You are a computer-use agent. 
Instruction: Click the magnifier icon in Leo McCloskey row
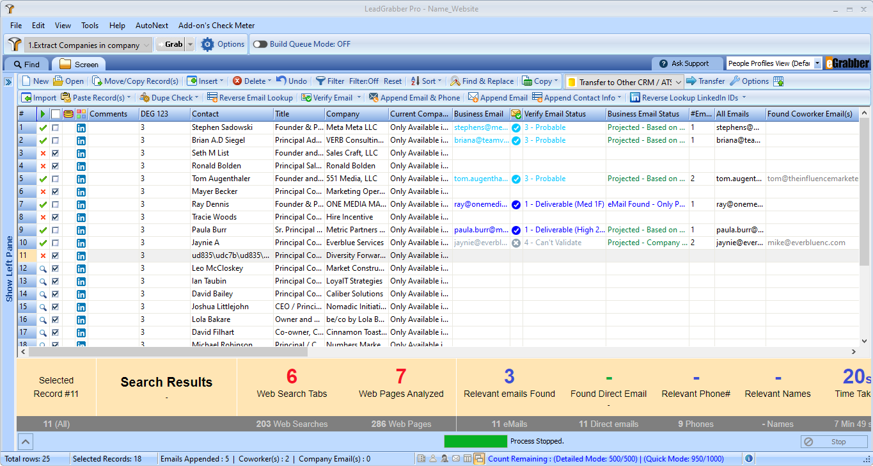pos(43,268)
